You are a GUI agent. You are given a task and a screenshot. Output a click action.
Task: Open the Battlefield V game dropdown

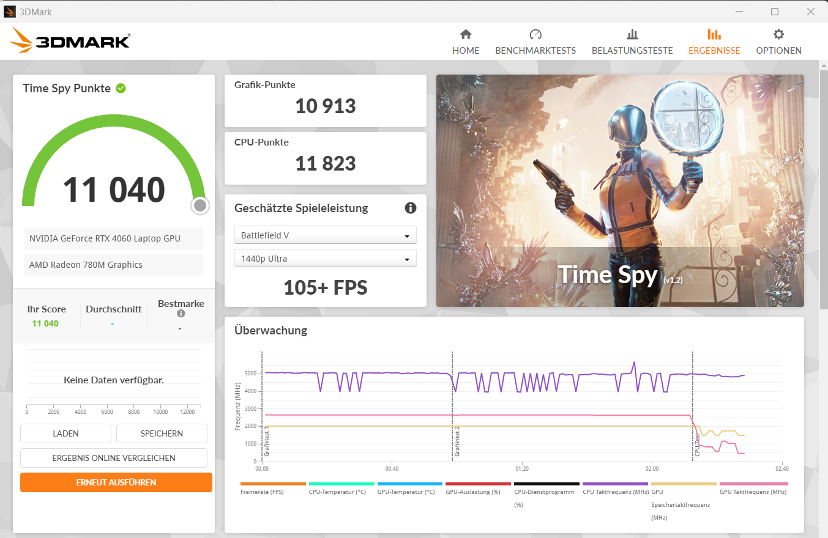(325, 235)
